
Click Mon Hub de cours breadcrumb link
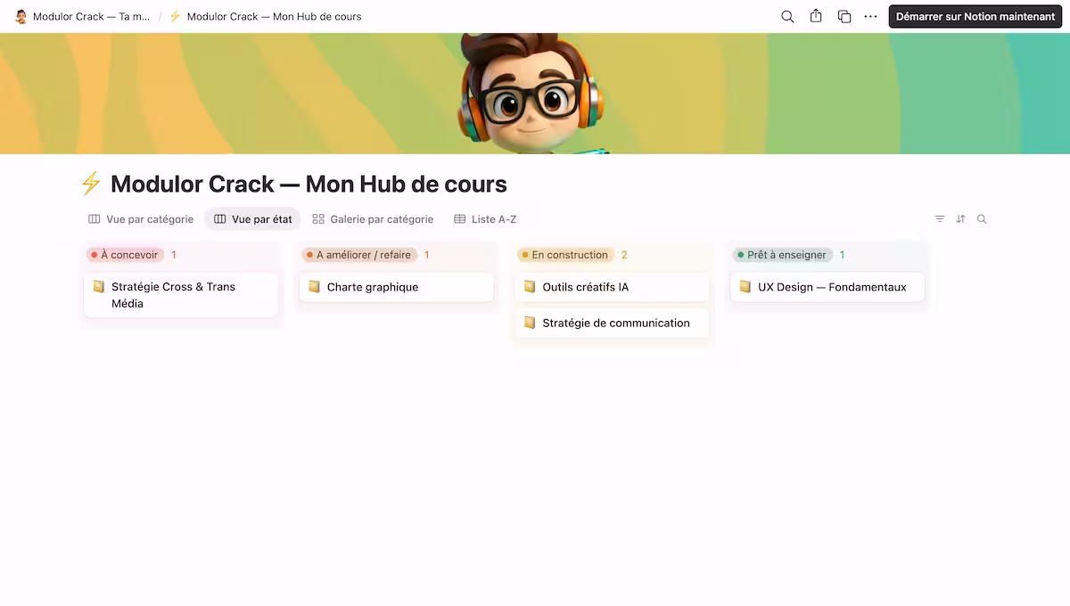click(x=266, y=16)
